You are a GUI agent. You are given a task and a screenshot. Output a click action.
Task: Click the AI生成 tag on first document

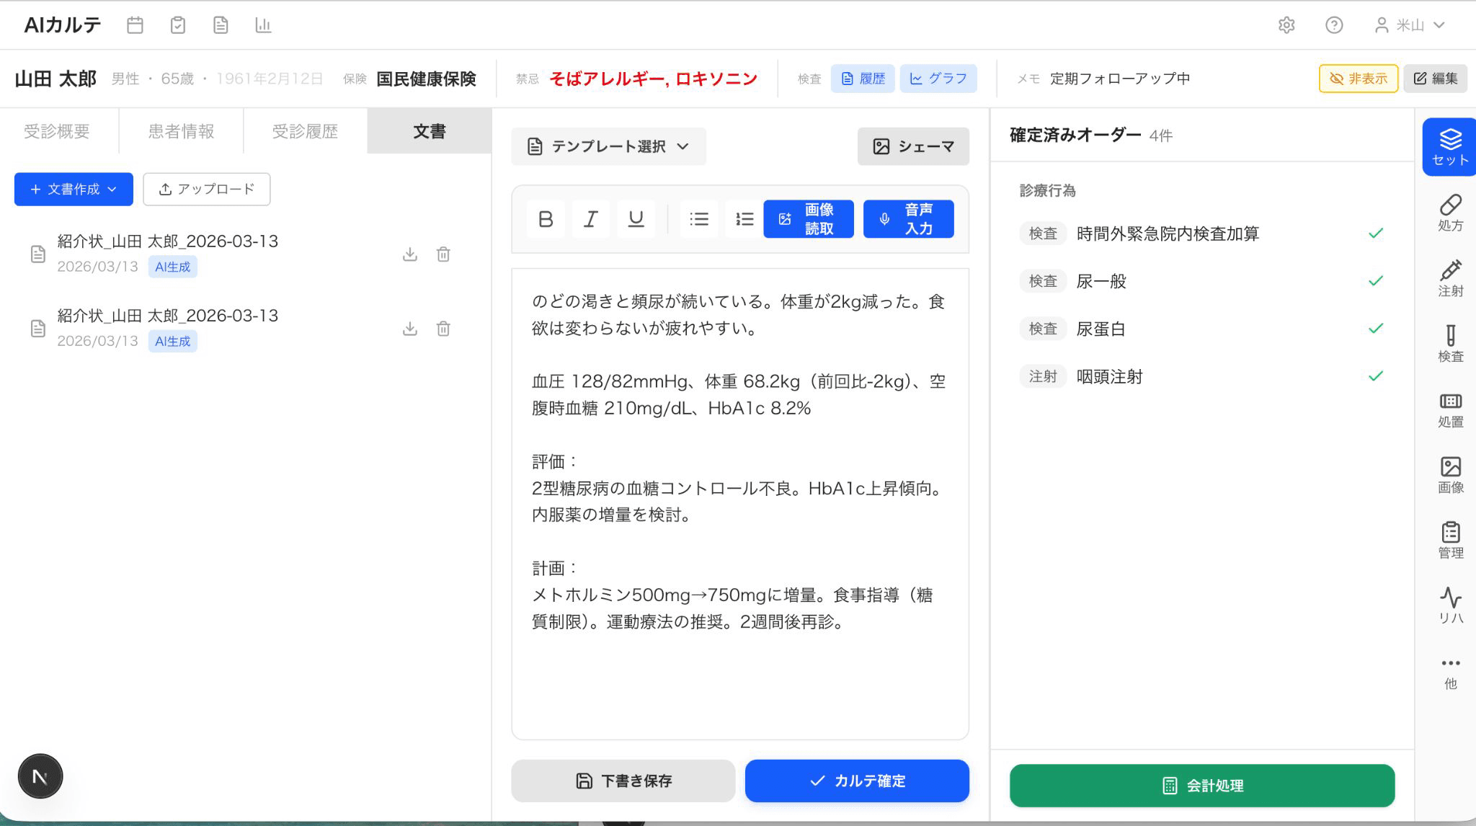pyautogui.click(x=173, y=267)
